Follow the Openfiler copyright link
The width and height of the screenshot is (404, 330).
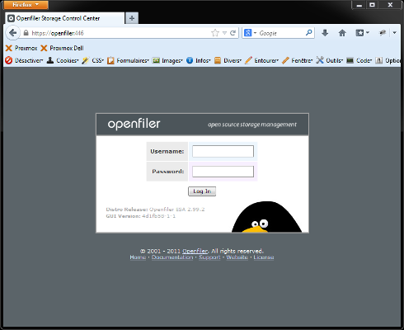pos(195,251)
